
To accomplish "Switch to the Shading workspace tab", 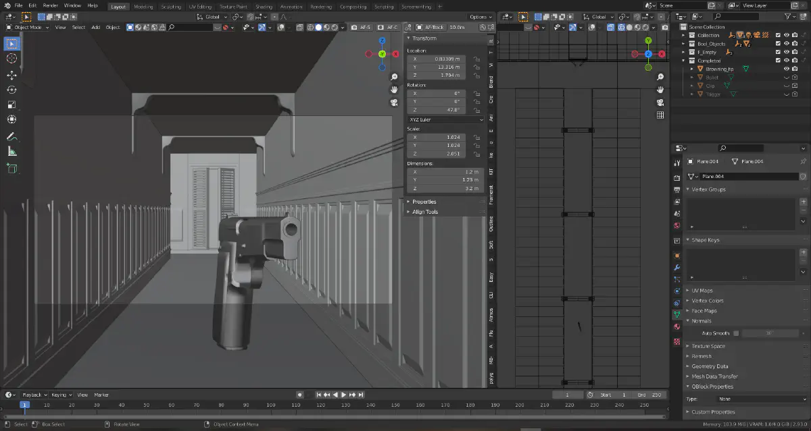I will click(x=263, y=7).
